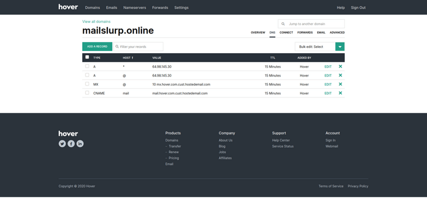Select the MX record checkbox

coord(87,84)
